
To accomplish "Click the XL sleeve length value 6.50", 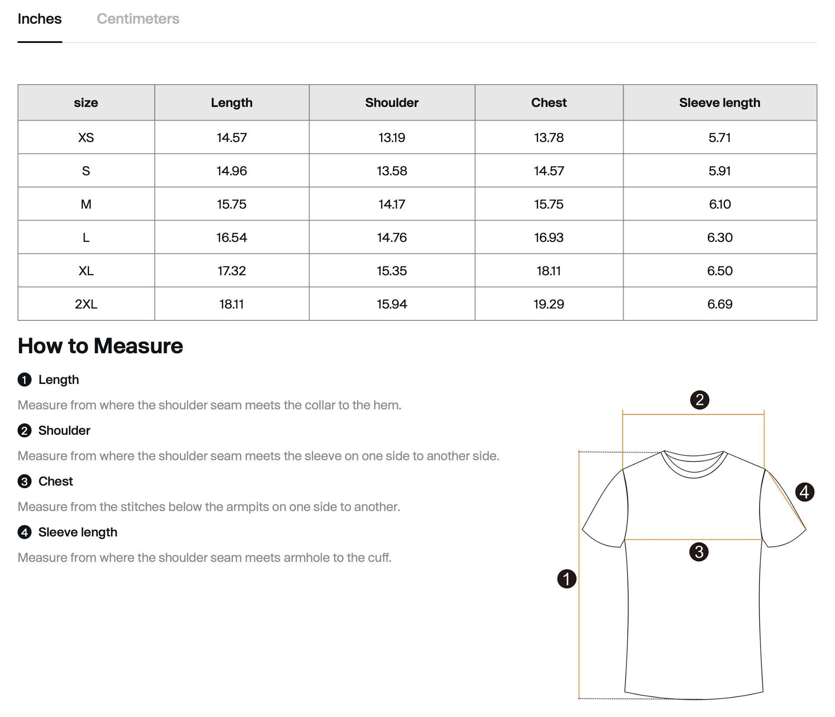I will point(720,271).
